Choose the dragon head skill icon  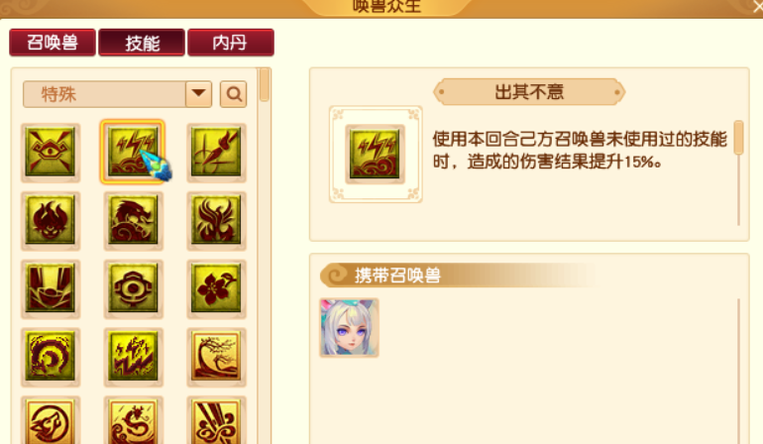pos(133,221)
